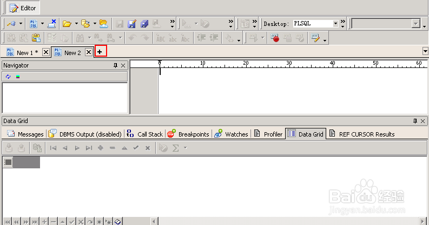Pin the Navigator panel
This screenshot has width=429, height=225.
point(115,65)
